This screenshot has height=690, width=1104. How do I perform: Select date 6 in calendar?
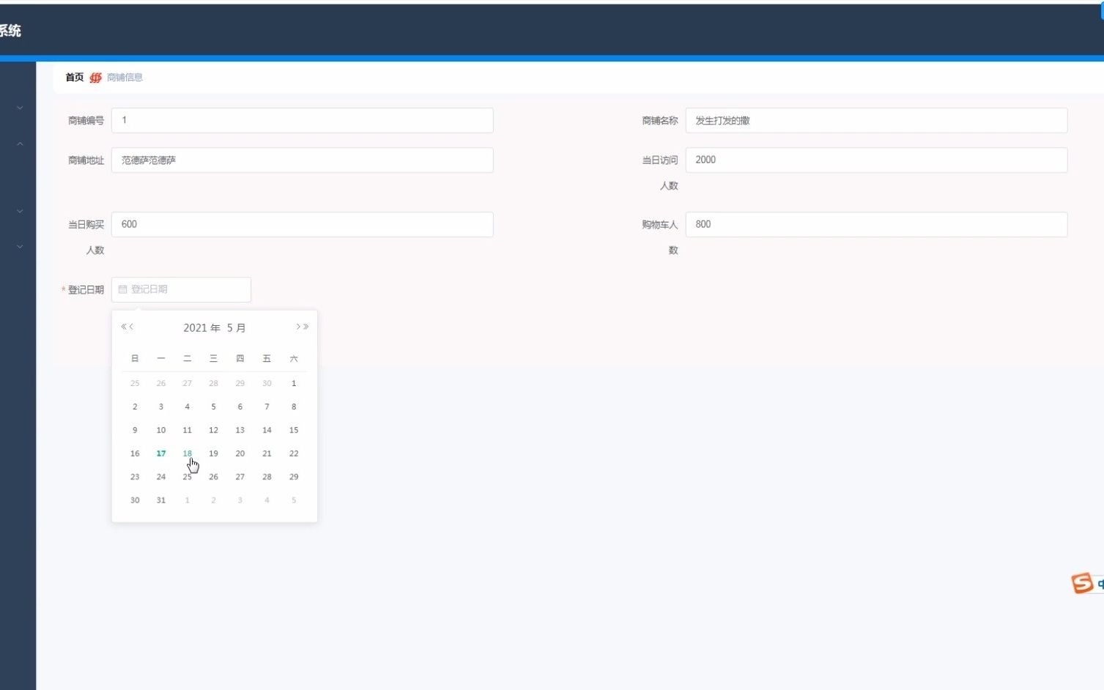(240, 407)
